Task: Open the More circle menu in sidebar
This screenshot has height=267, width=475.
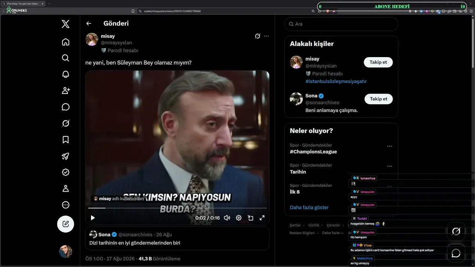Action: tap(66, 205)
